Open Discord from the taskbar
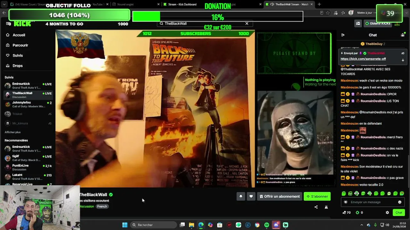The height and width of the screenshot is (230, 410). (276, 225)
